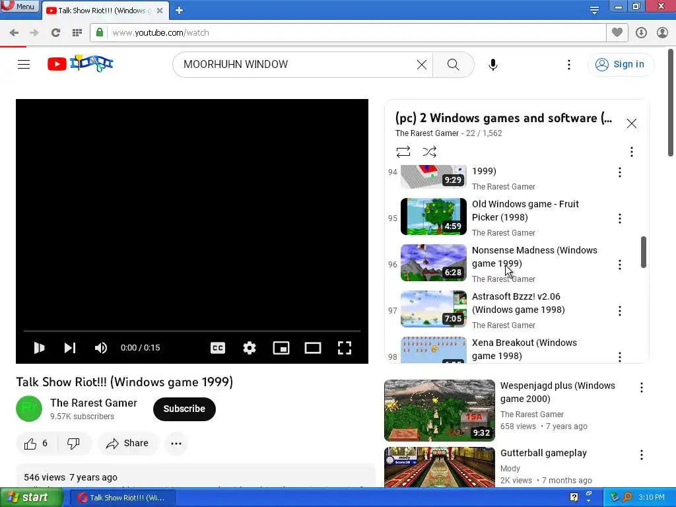The image size is (676, 507).
Task: Bookmark page with heart icon
Action: coord(617,32)
